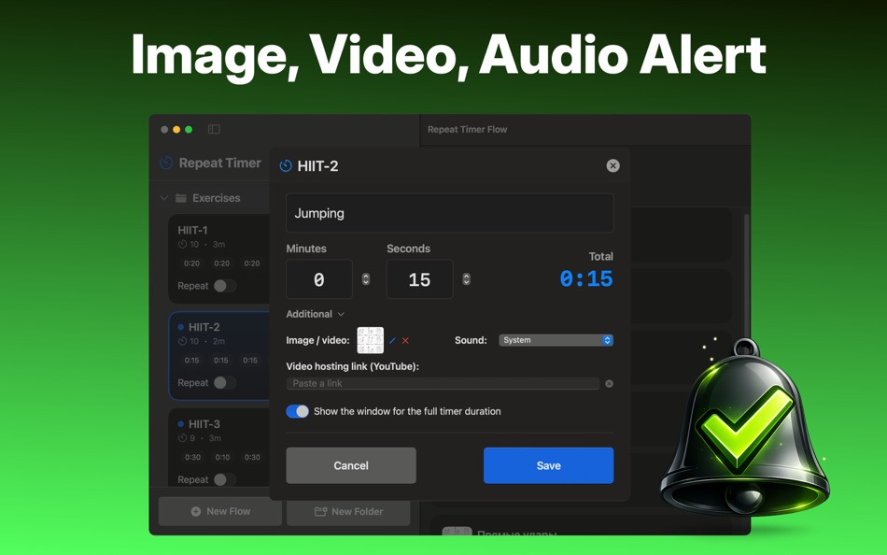Screen dimensions: 887x555
Task: Click the Repeat Timer logo icon
Action: [166, 164]
